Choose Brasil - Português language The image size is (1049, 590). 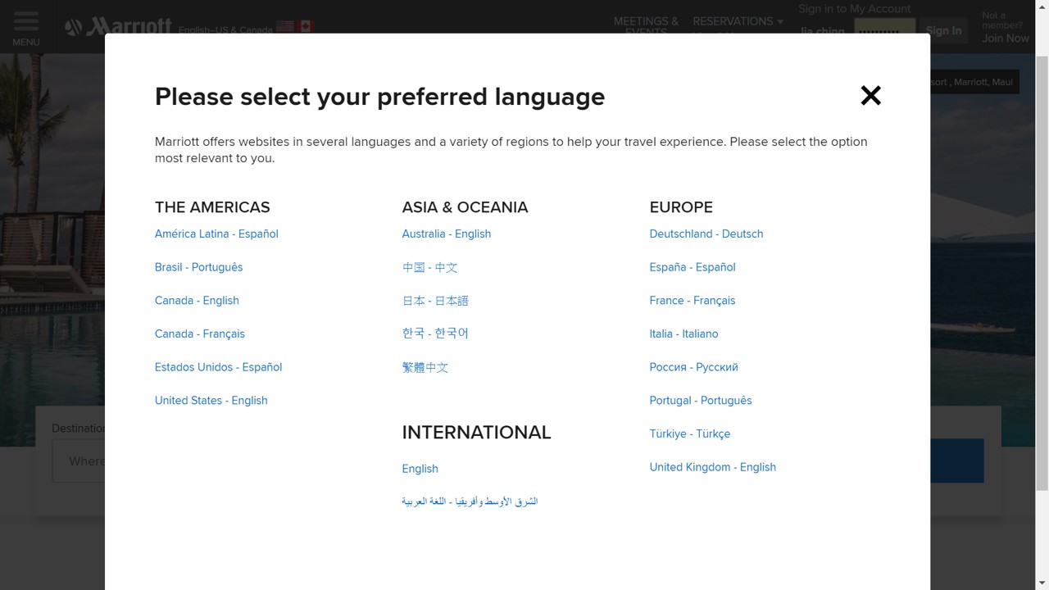(198, 267)
